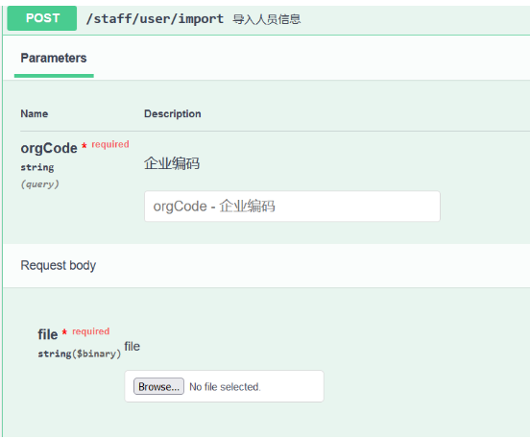Click the Browse... file button

(158, 386)
